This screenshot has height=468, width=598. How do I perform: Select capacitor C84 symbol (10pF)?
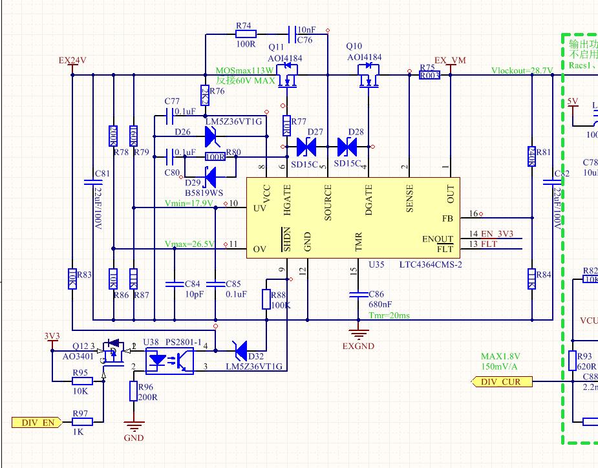click(175, 284)
